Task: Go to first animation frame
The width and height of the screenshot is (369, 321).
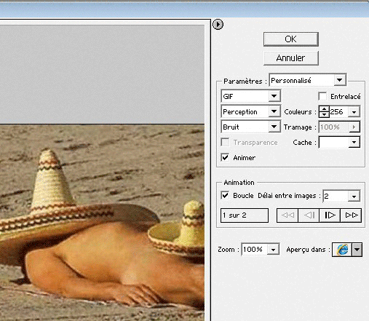Action: 287,215
